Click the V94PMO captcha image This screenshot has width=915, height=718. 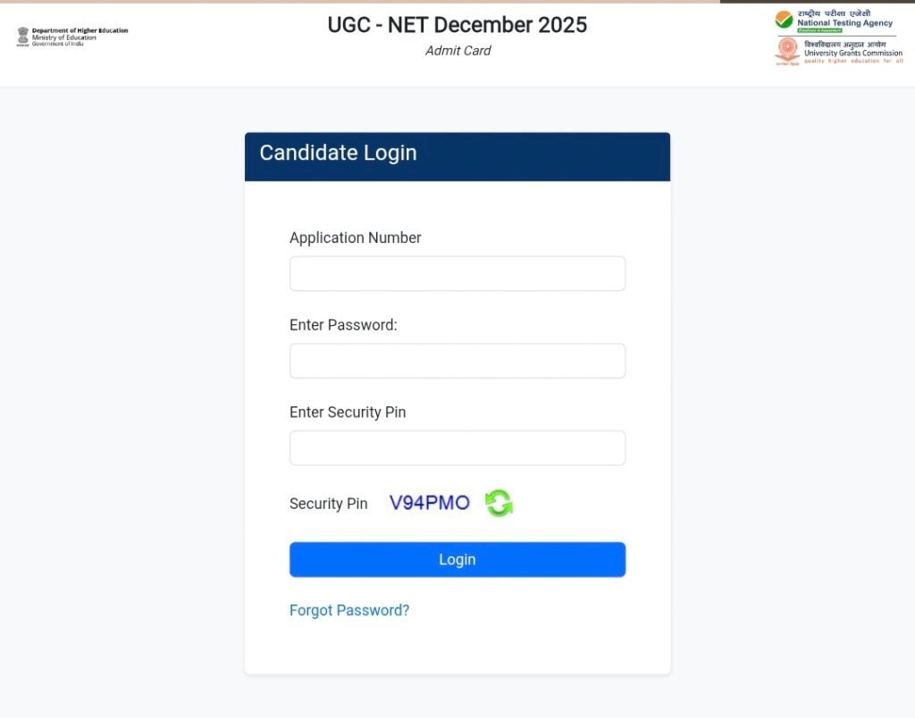tap(430, 503)
